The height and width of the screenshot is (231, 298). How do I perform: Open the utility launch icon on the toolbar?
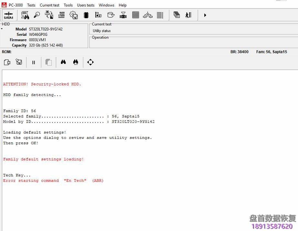point(25,15)
